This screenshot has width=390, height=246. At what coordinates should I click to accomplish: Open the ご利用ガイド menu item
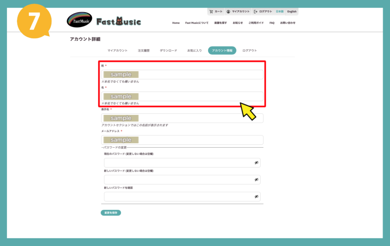(x=256, y=23)
